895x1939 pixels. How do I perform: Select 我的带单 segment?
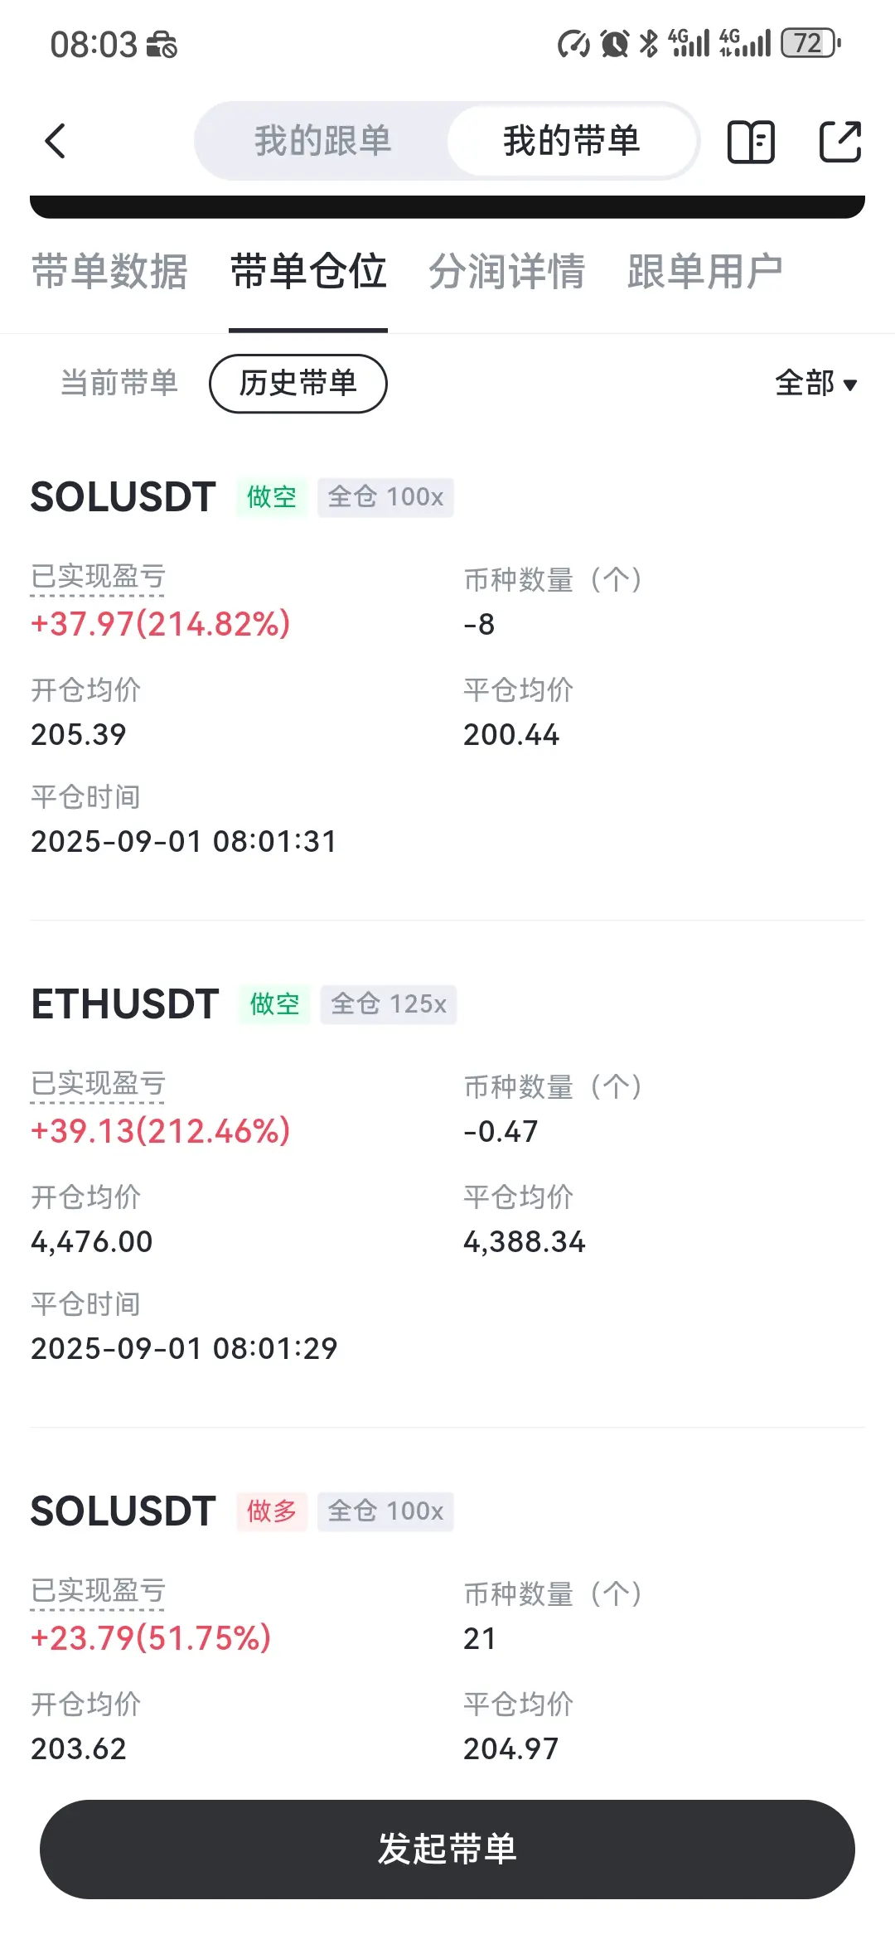[572, 141]
